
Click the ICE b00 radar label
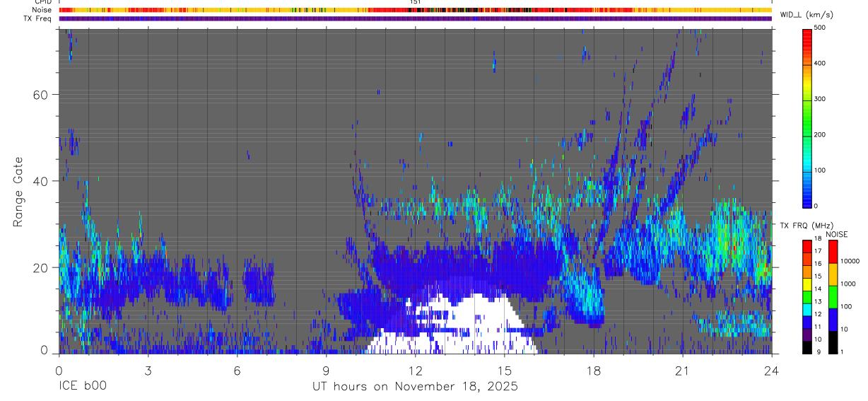pyautogui.click(x=84, y=387)
